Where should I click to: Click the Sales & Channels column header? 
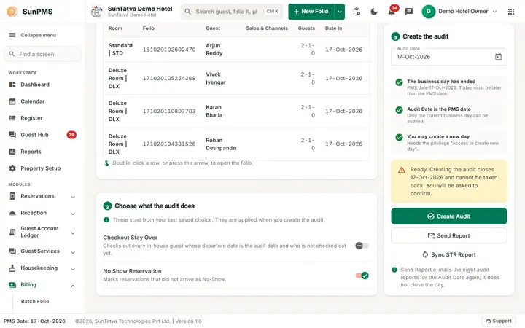tap(267, 28)
